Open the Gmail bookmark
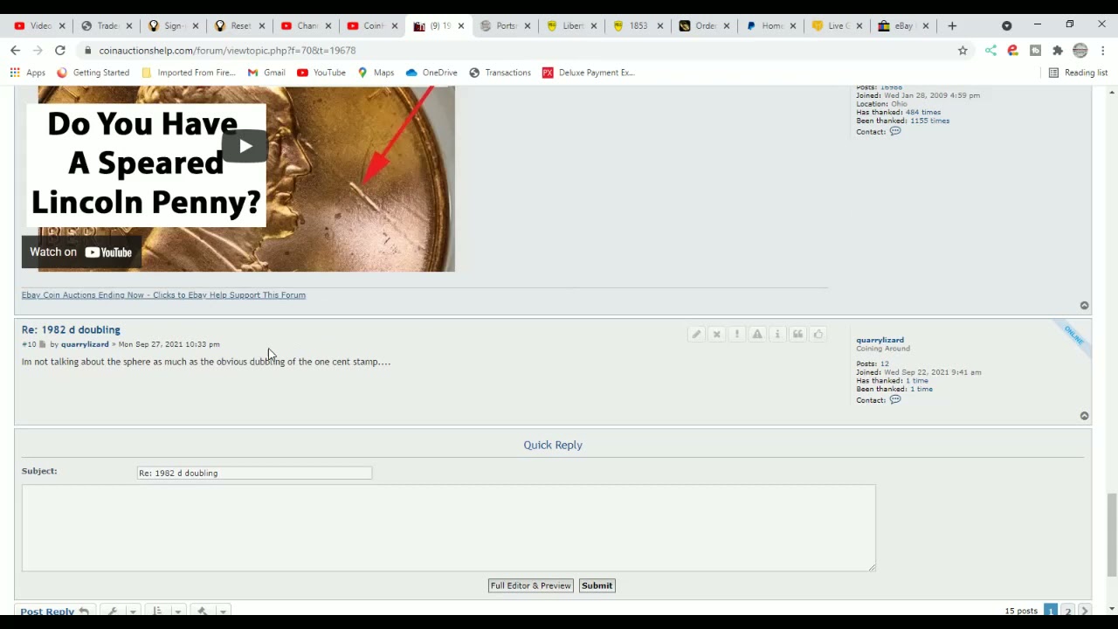 [x=266, y=73]
